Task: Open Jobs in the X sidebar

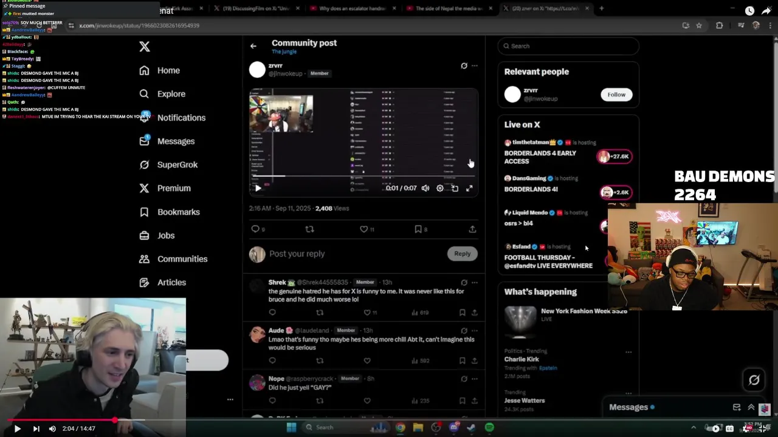Action: (157, 235)
